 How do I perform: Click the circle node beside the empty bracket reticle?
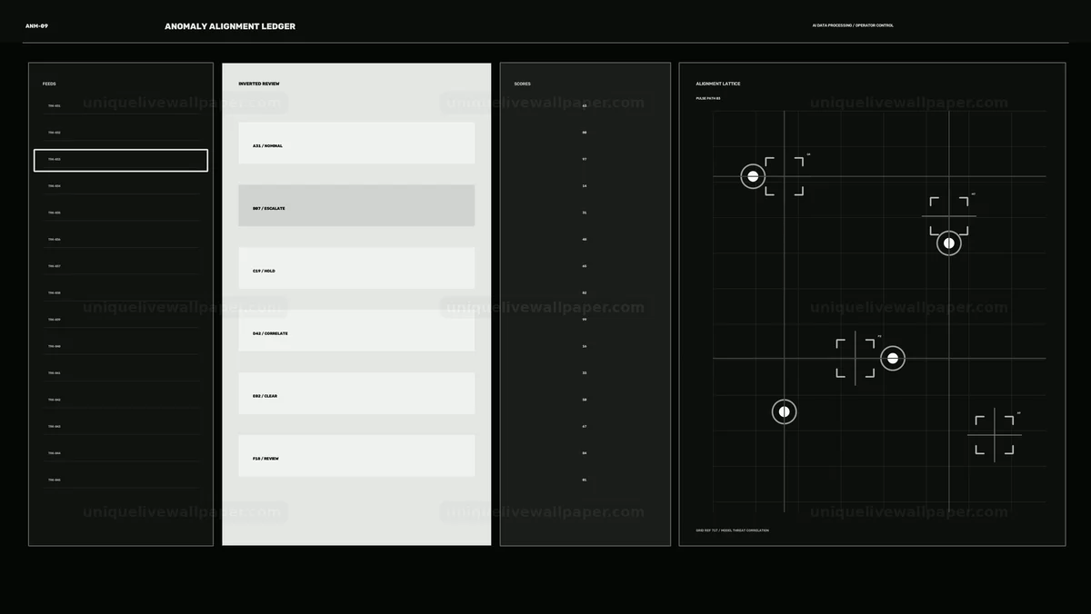click(x=753, y=176)
